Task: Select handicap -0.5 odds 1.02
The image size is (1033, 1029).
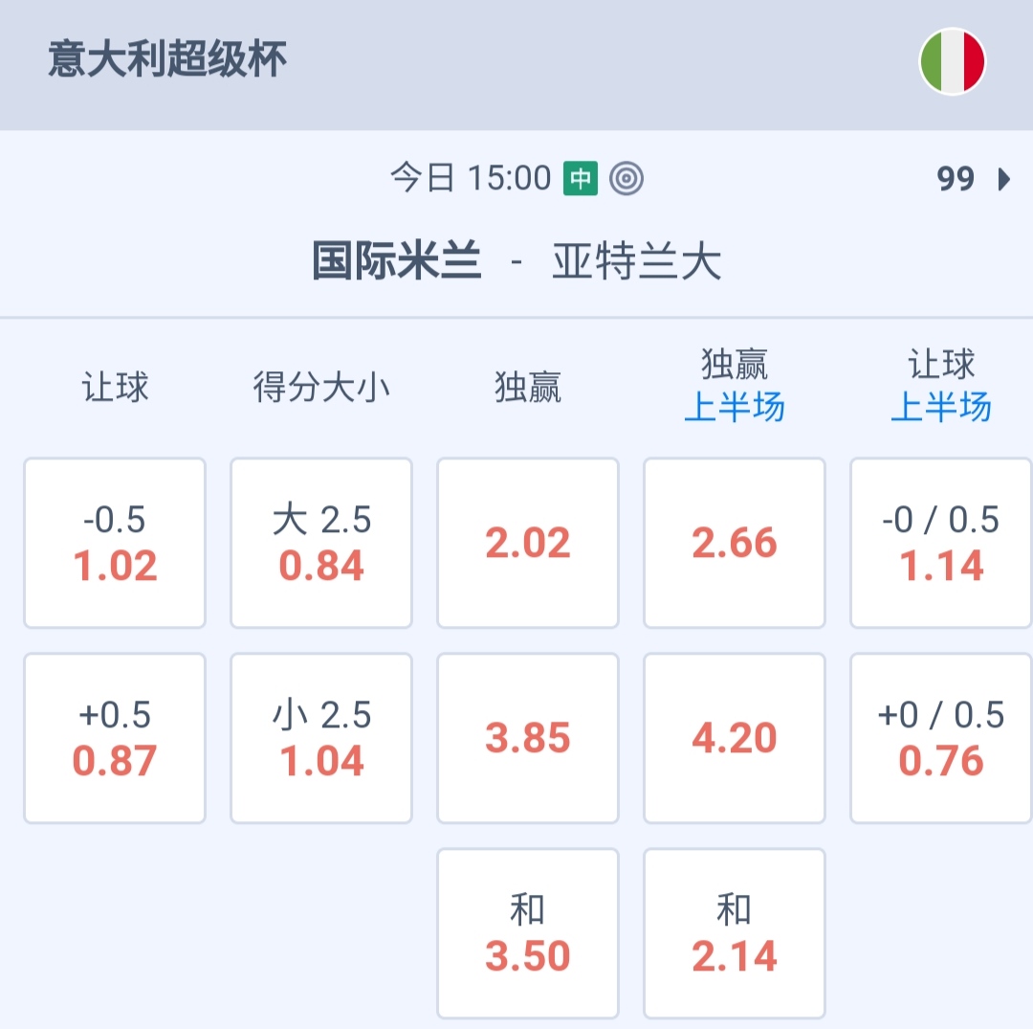Action: (115, 543)
